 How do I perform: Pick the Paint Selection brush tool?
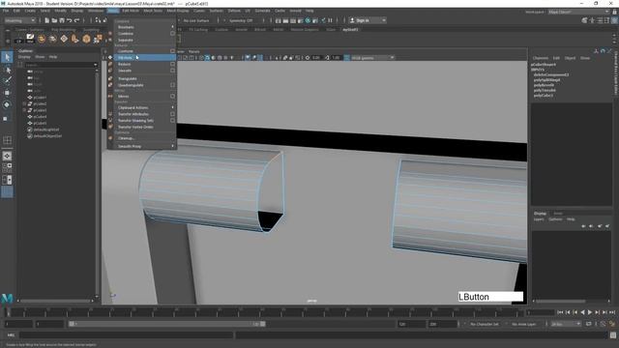pyautogui.click(x=7, y=80)
